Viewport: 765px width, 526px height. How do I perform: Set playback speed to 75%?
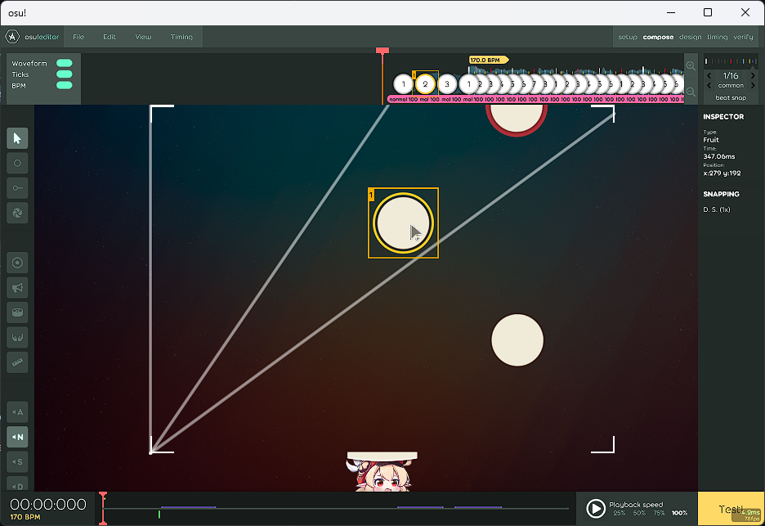coord(659,513)
